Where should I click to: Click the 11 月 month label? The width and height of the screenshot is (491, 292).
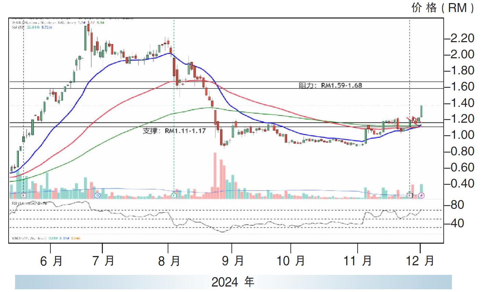point(358,261)
